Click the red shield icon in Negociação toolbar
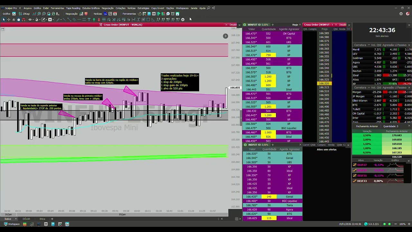 point(86,14)
